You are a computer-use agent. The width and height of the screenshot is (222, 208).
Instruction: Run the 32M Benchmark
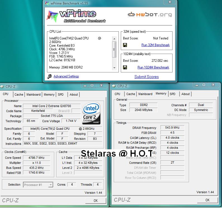(x=155, y=45)
